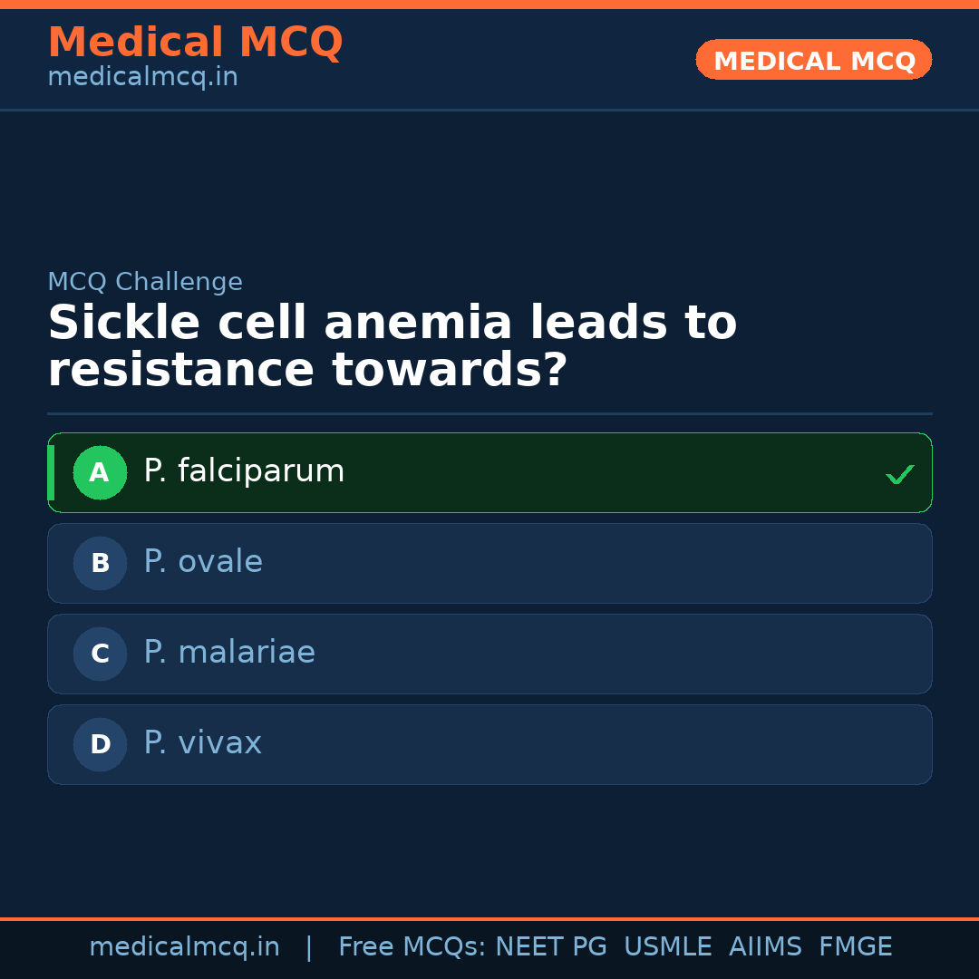Pick the P. malariae answer text
Screen dimensions: 979x979
coord(229,653)
